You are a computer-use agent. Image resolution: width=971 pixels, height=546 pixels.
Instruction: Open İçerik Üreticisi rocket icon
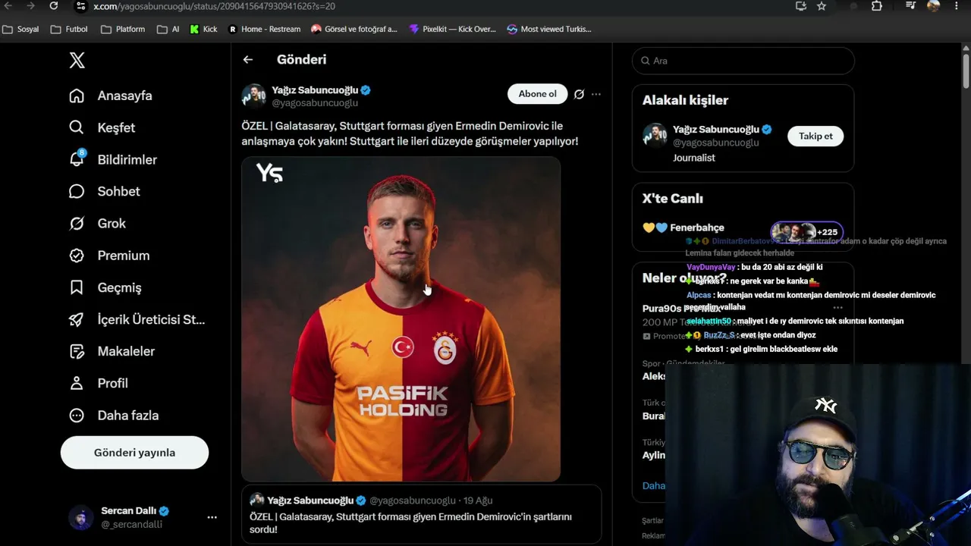77,319
